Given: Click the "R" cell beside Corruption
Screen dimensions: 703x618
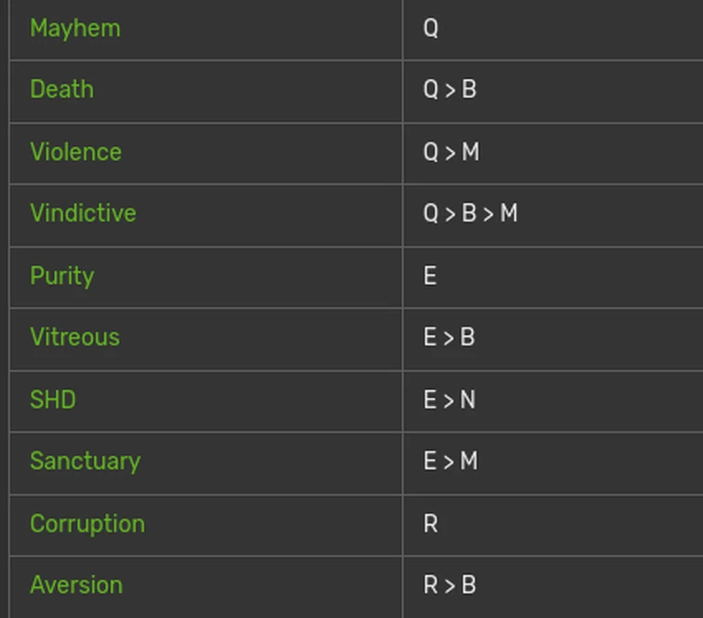Looking at the screenshot, I should coord(430,523).
